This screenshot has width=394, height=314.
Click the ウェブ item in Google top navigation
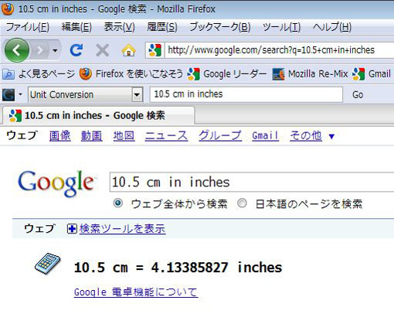pyautogui.click(x=22, y=135)
